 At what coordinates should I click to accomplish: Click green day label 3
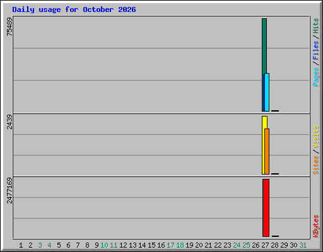click(40, 245)
